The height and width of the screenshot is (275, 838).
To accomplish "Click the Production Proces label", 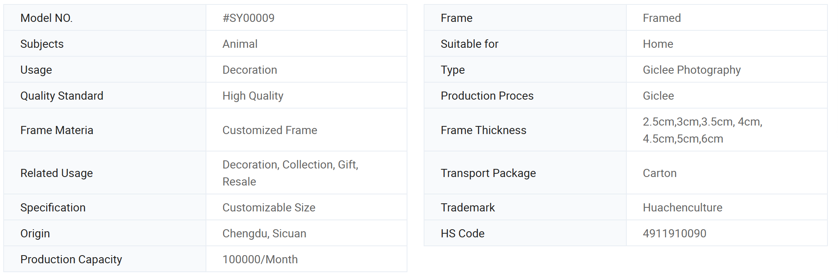I will pos(487,96).
